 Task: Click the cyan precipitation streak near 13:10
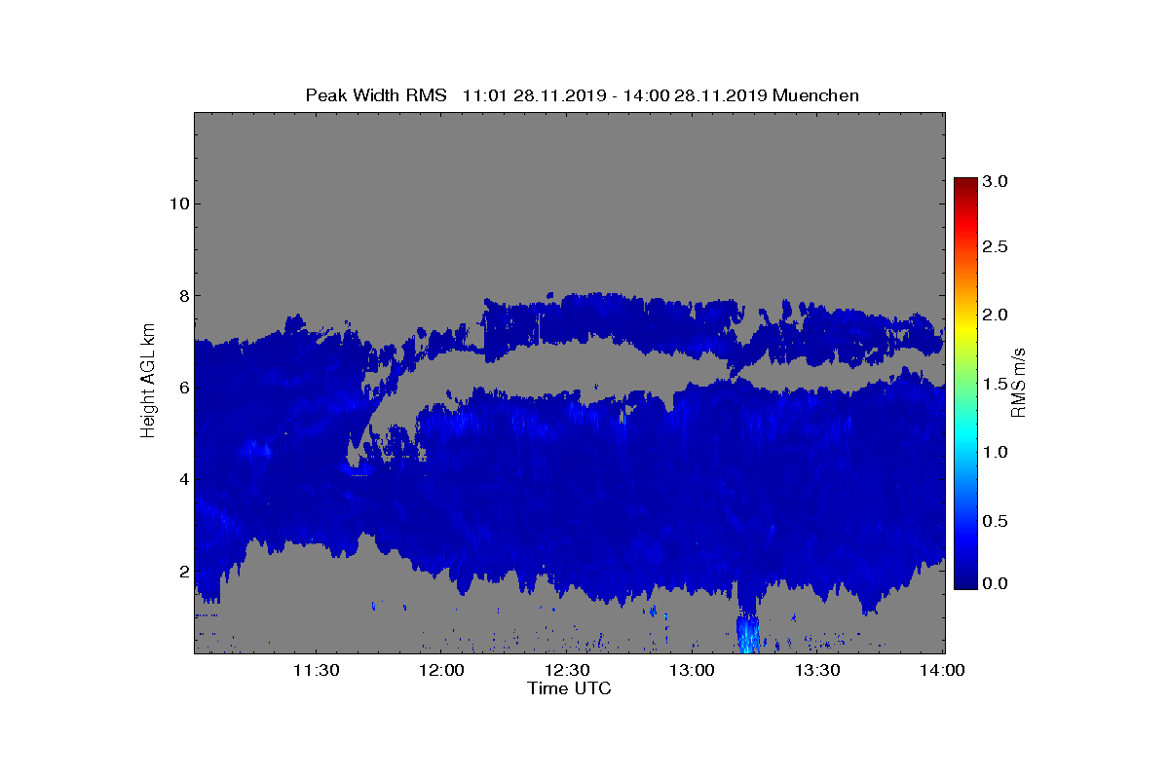pyautogui.click(x=747, y=633)
